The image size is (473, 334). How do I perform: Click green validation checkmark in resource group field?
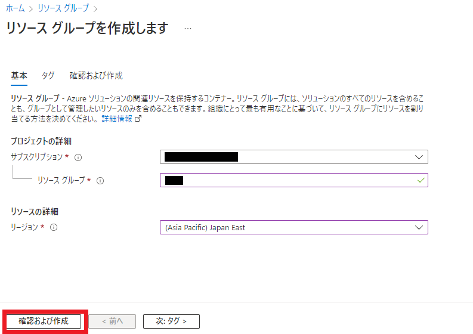pyautogui.click(x=421, y=180)
